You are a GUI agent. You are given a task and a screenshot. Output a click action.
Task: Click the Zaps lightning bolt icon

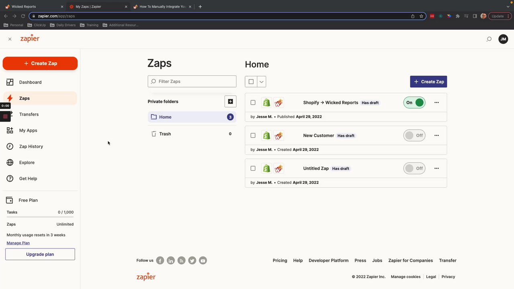click(10, 98)
